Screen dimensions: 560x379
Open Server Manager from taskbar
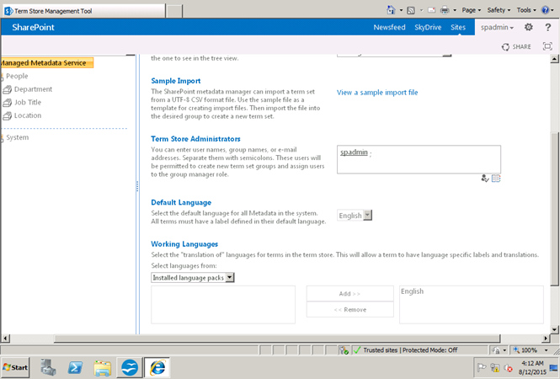coord(48,367)
